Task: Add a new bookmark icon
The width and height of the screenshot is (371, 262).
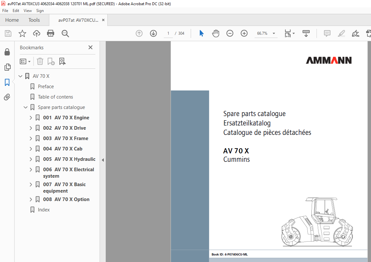Action: click(x=51, y=61)
